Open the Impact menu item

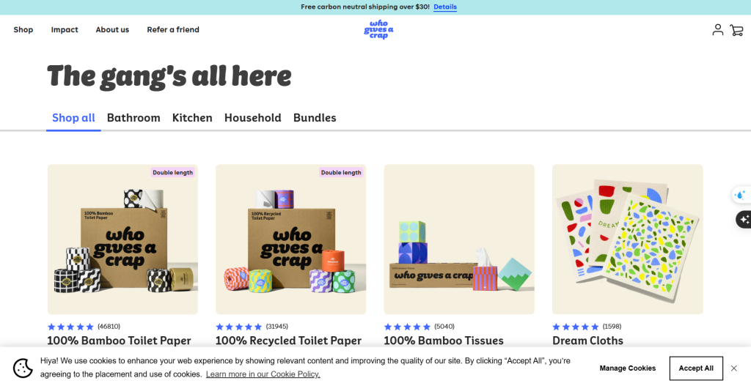click(x=65, y=29)
